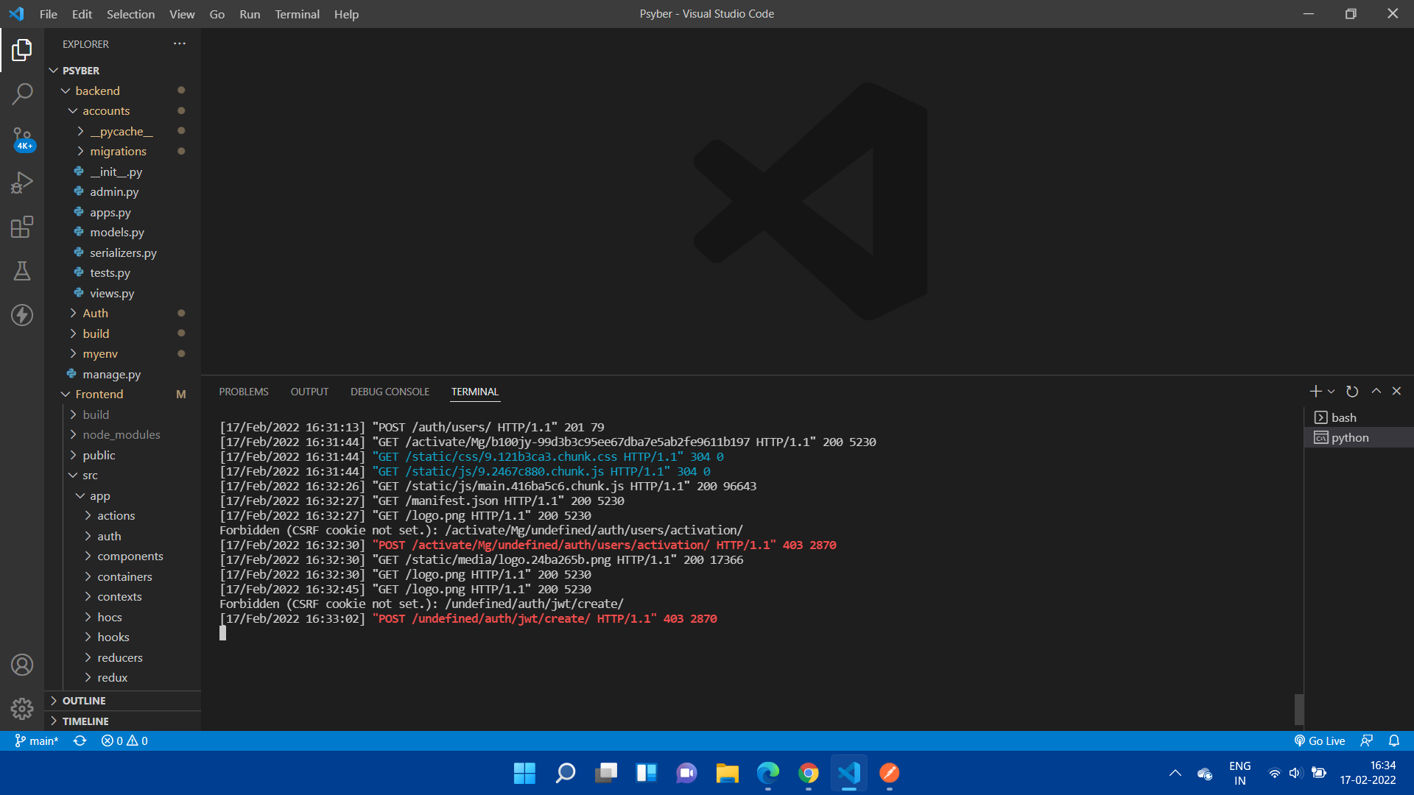Switch to the DEBUG CONSOLE tab
The width and height of the screenshot is (1414, 795).
390,391
